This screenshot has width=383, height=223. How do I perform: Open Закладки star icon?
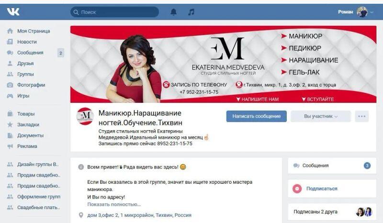tap(10, 124)
